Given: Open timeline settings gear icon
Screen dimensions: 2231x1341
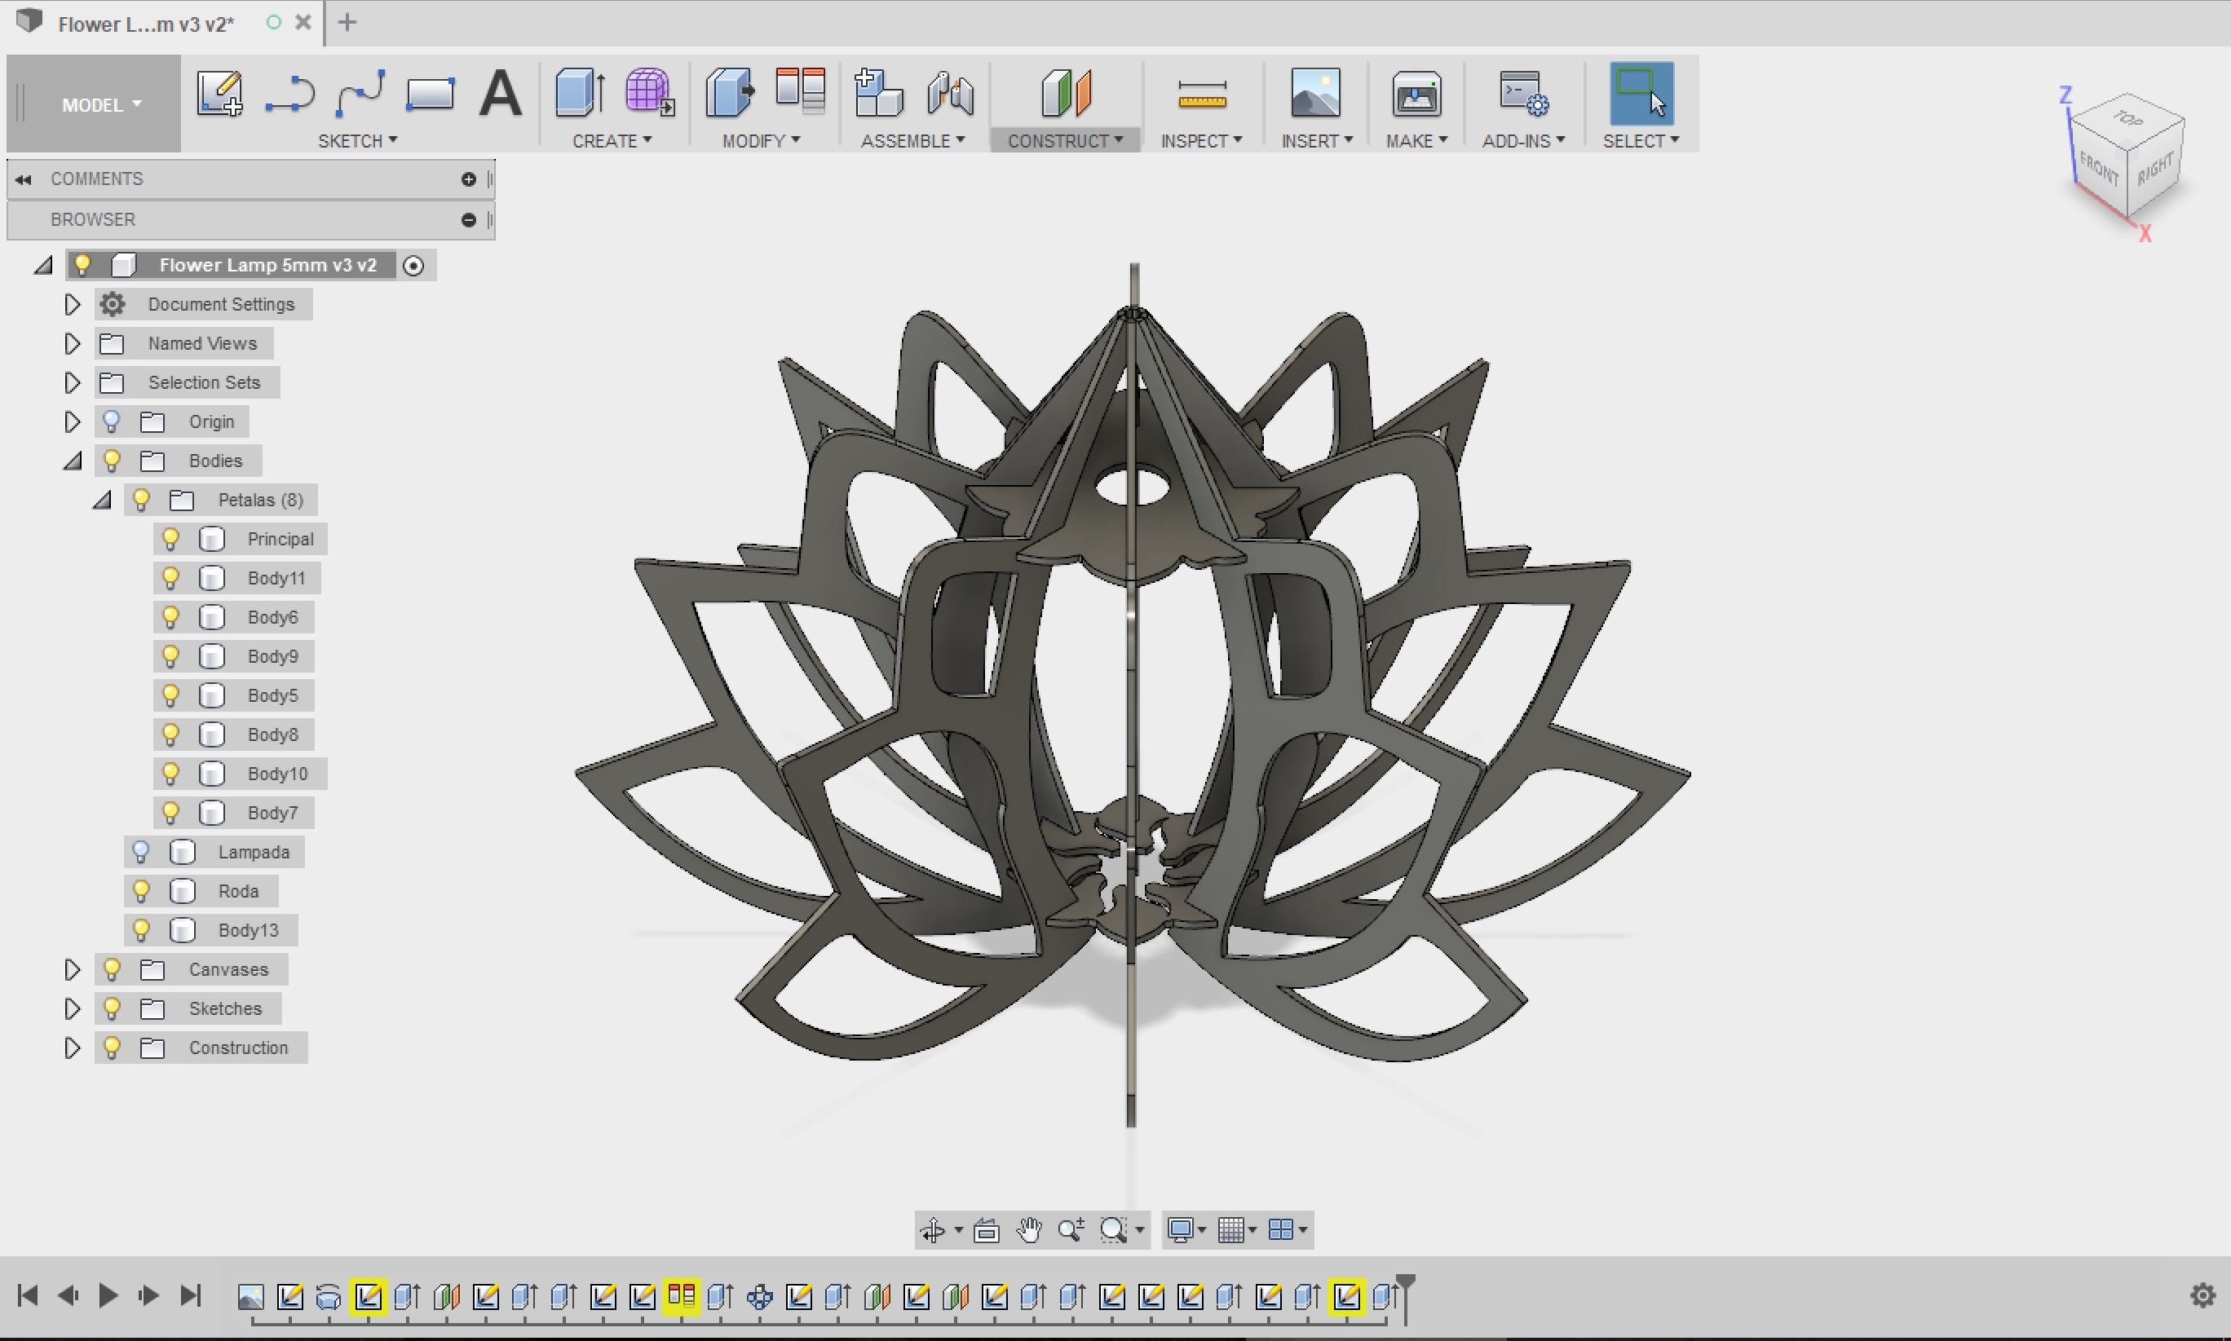Looking at the screenshot, I should (x=2202, y=1296).
